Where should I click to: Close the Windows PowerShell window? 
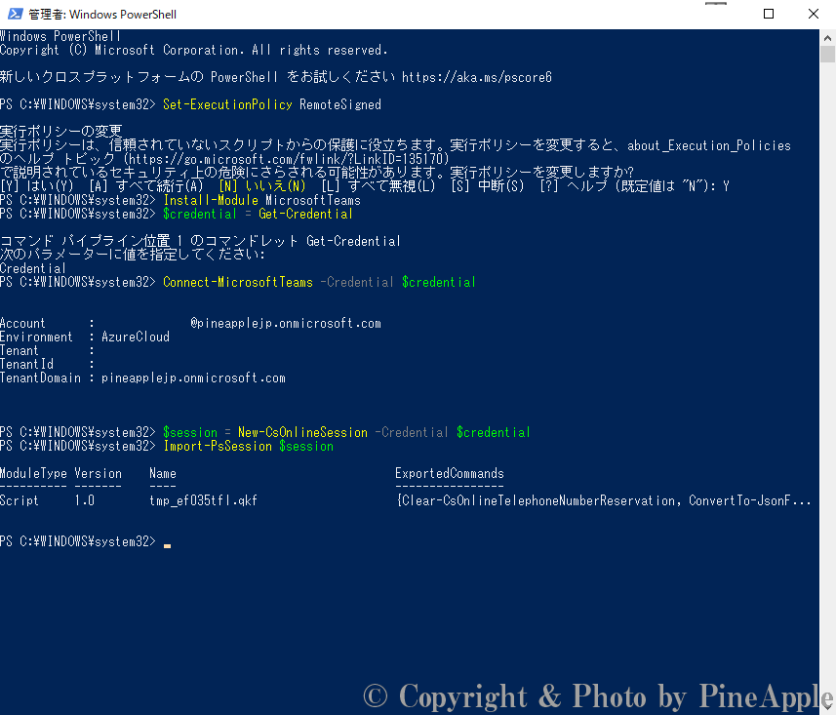[x=813, y=14]
